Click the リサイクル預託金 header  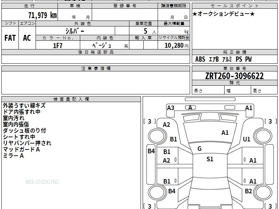click(174, 38)
